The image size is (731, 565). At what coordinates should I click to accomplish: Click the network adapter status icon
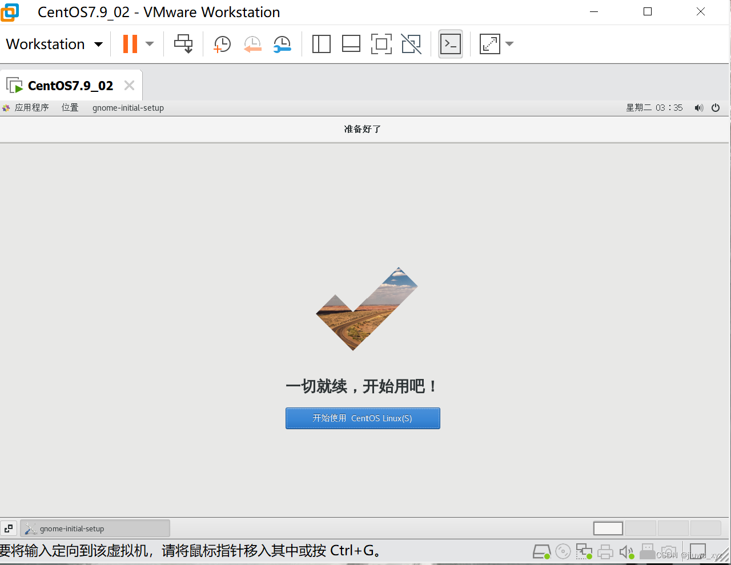point(584,551)
